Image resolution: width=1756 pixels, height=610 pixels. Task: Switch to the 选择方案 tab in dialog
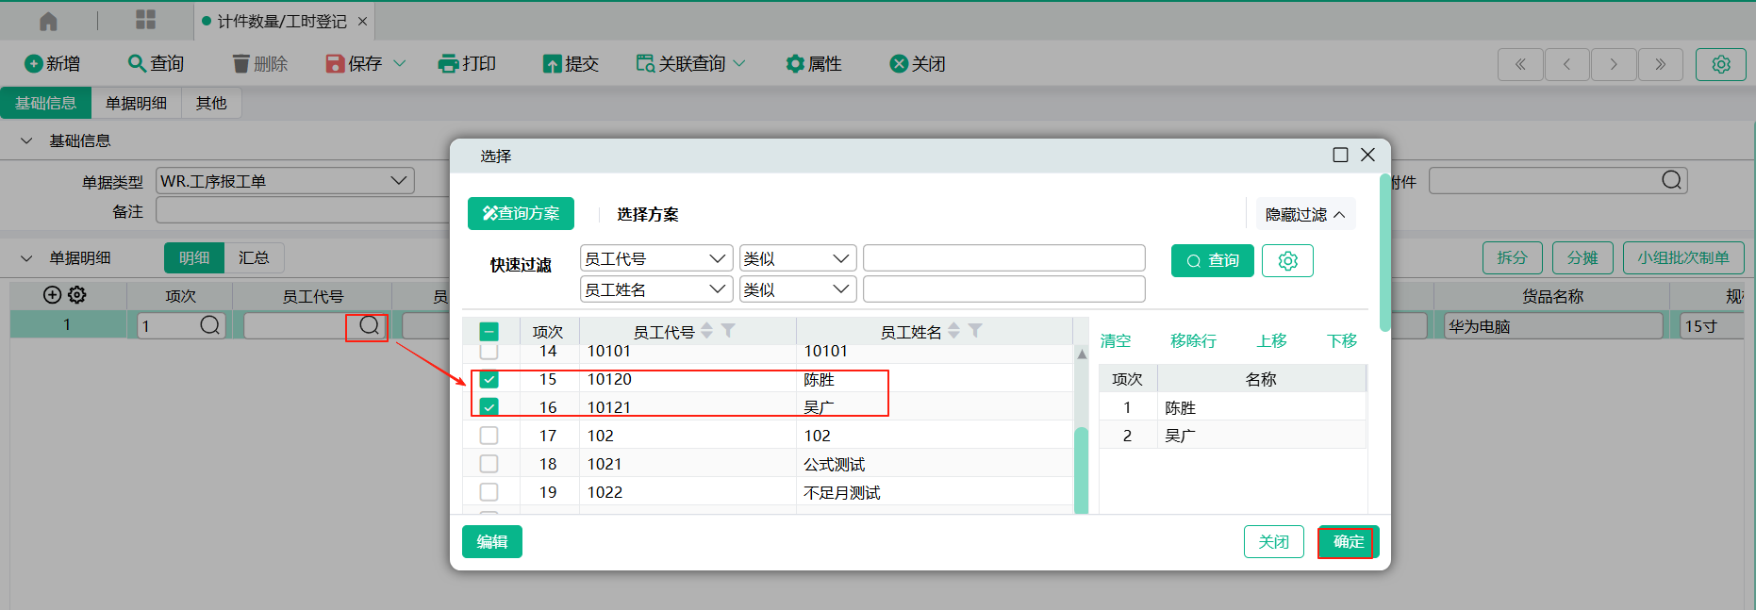tap(647, 214)
